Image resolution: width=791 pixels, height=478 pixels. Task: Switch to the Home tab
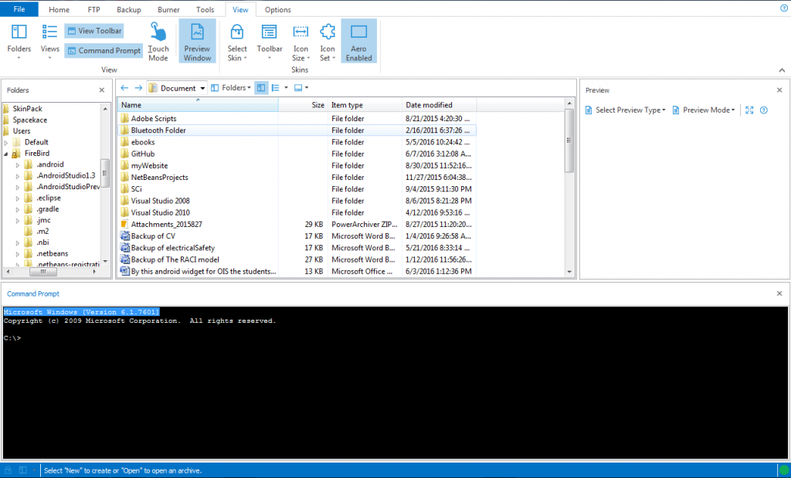(59, 9)
